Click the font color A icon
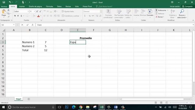This screenshot has height=110, width=195. pyautogui.click(x=38, y=16)
